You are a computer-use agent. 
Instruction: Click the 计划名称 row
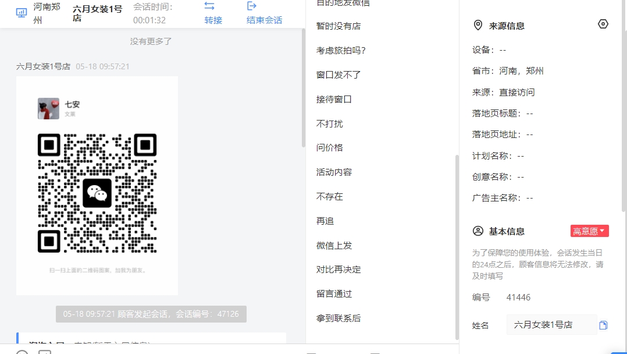498,156
